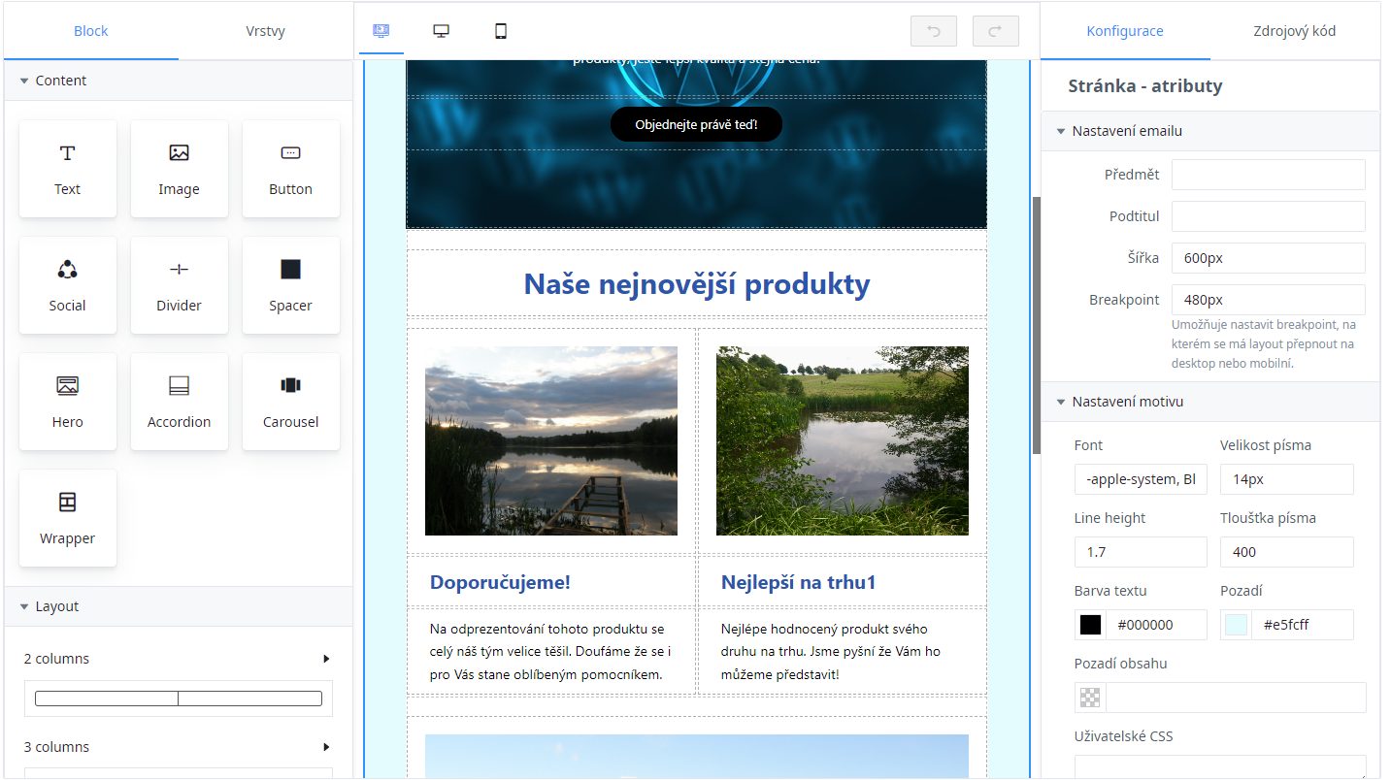Click the Předmět input field
Screen dimensions: 1391x780
pyautogui.click(x=1268, y=175)
